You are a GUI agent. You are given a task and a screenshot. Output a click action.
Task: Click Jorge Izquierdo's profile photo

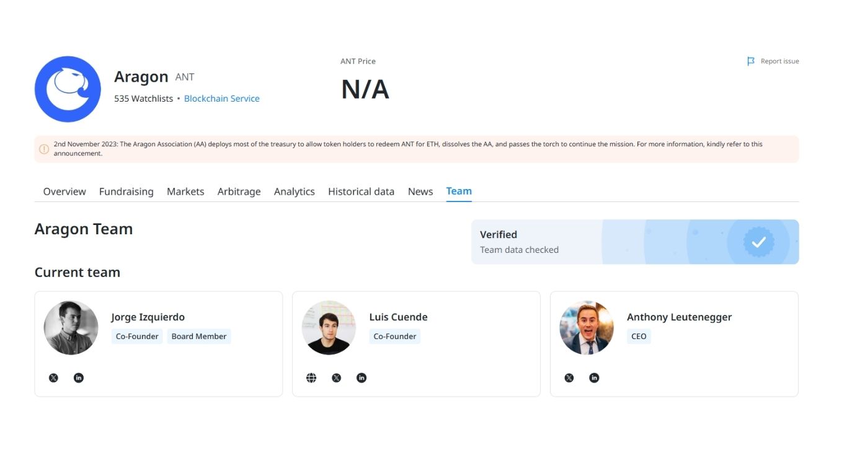70,327
